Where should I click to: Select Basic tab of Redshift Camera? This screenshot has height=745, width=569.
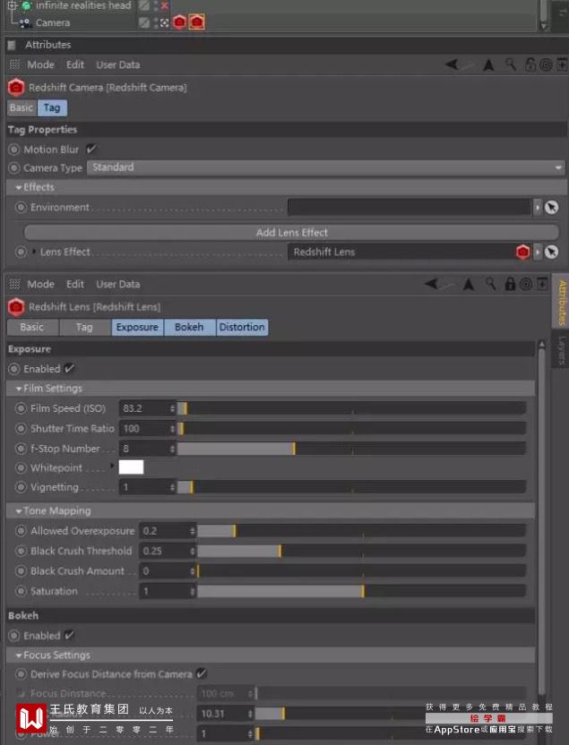click(x=22, y=107)
